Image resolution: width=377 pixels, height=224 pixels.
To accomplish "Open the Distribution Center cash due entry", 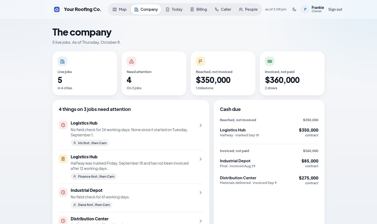I will [x=269, y=180].
